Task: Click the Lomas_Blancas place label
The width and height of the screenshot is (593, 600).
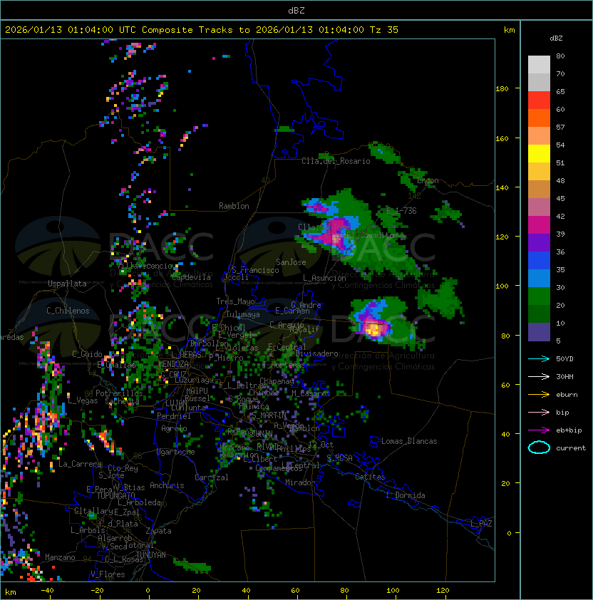Action: [x=409, y=441]
